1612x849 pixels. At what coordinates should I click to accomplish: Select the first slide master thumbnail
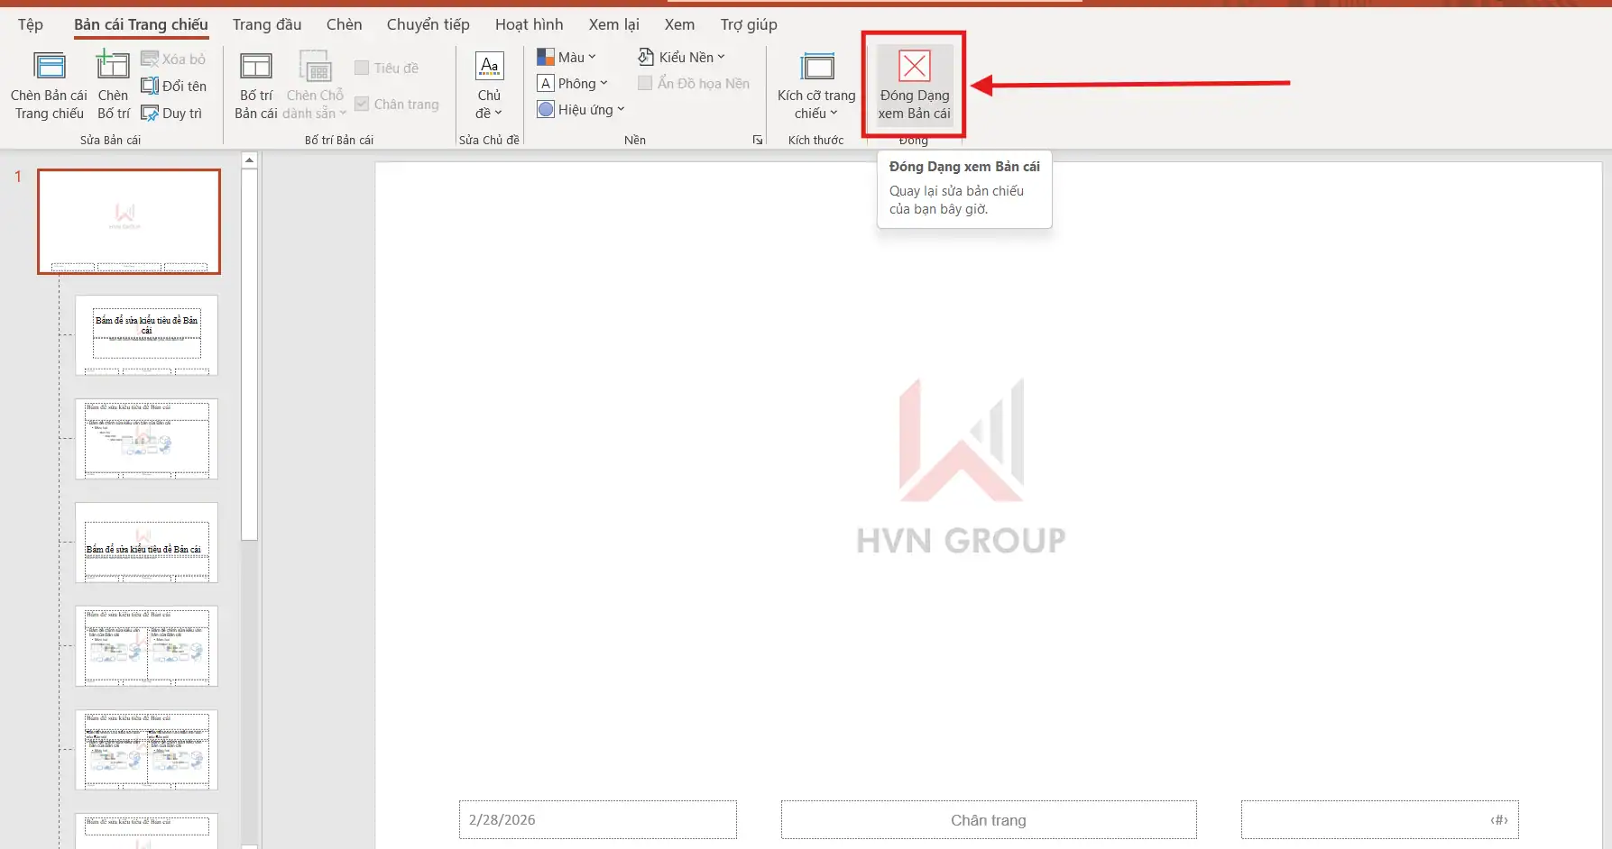click(x=129, y=222)
